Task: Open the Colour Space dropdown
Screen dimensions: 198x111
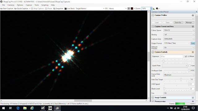Action: pyautogui.click(x=179, y=30)
